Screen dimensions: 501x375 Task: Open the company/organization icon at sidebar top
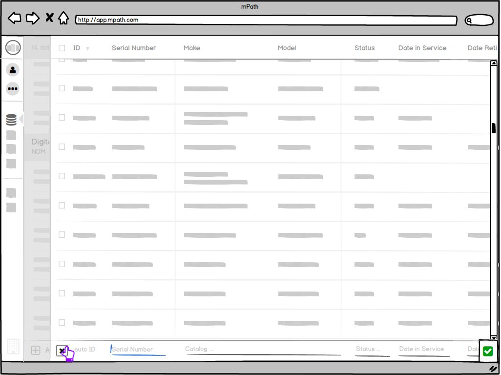(x=13, y=47)
